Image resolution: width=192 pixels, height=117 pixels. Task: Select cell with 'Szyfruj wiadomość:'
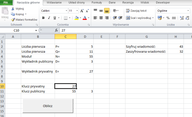(x=146, y=46)
